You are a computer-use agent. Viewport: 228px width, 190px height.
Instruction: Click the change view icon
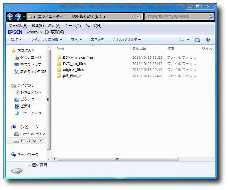[x=182, y=39]
